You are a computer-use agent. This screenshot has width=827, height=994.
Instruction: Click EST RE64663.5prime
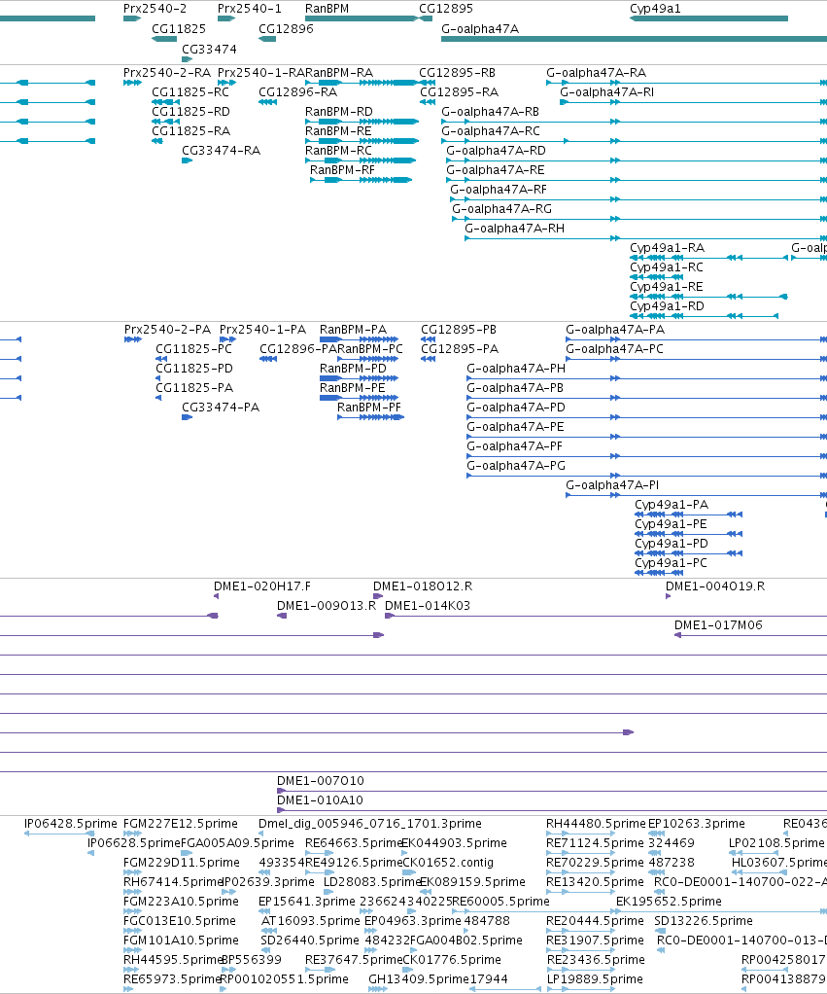[x=354, y=844]
